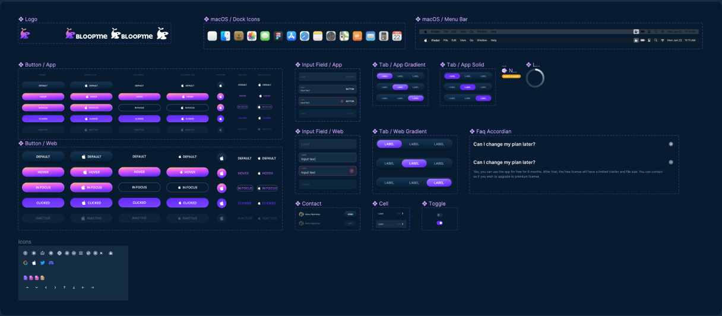Image resolution: width=722 pixels, height=316 pixels.
Task: Click the circular loading progress ring
Action: click(x=535, y=78)
